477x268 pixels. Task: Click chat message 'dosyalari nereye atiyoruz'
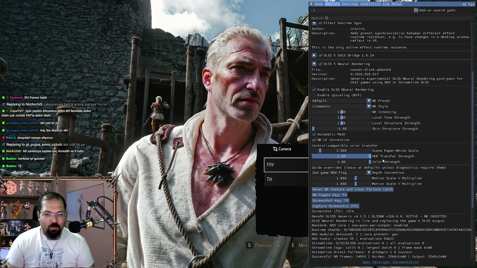point(35,138)
